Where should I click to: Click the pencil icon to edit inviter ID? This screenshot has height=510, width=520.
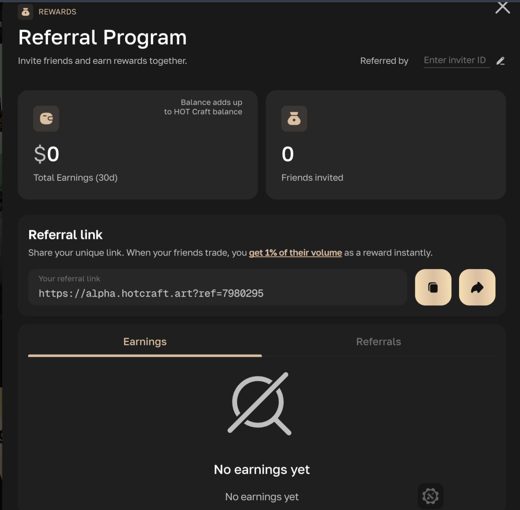coord(500,61)
